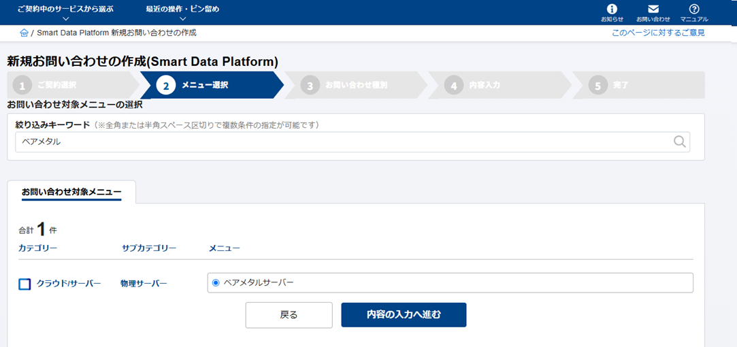Screen dimensions: 737x347
Task: Check the クラウド/サーバー category checkbox
Action: (25, 284)
